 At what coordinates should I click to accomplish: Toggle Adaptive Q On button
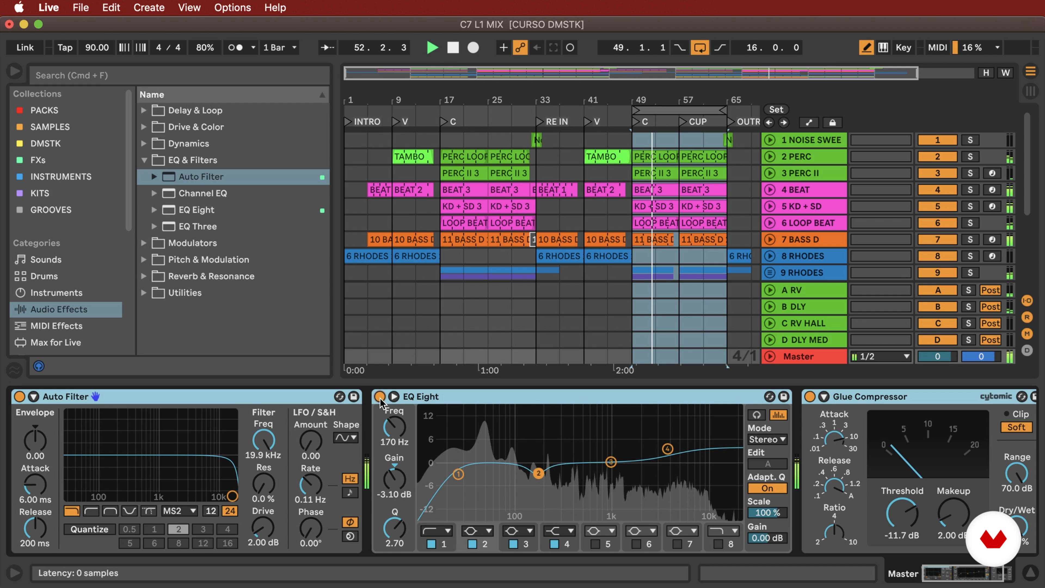[x=767, y=488]
